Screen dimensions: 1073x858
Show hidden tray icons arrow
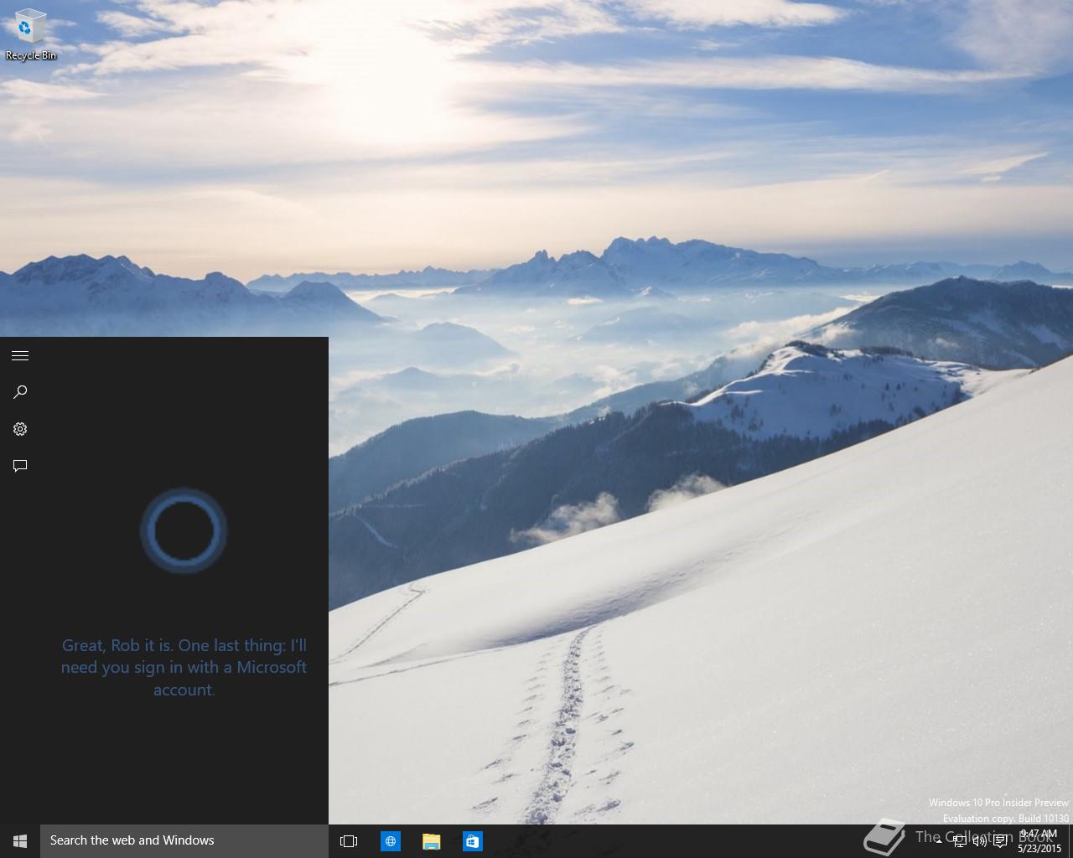pos(941,841)
